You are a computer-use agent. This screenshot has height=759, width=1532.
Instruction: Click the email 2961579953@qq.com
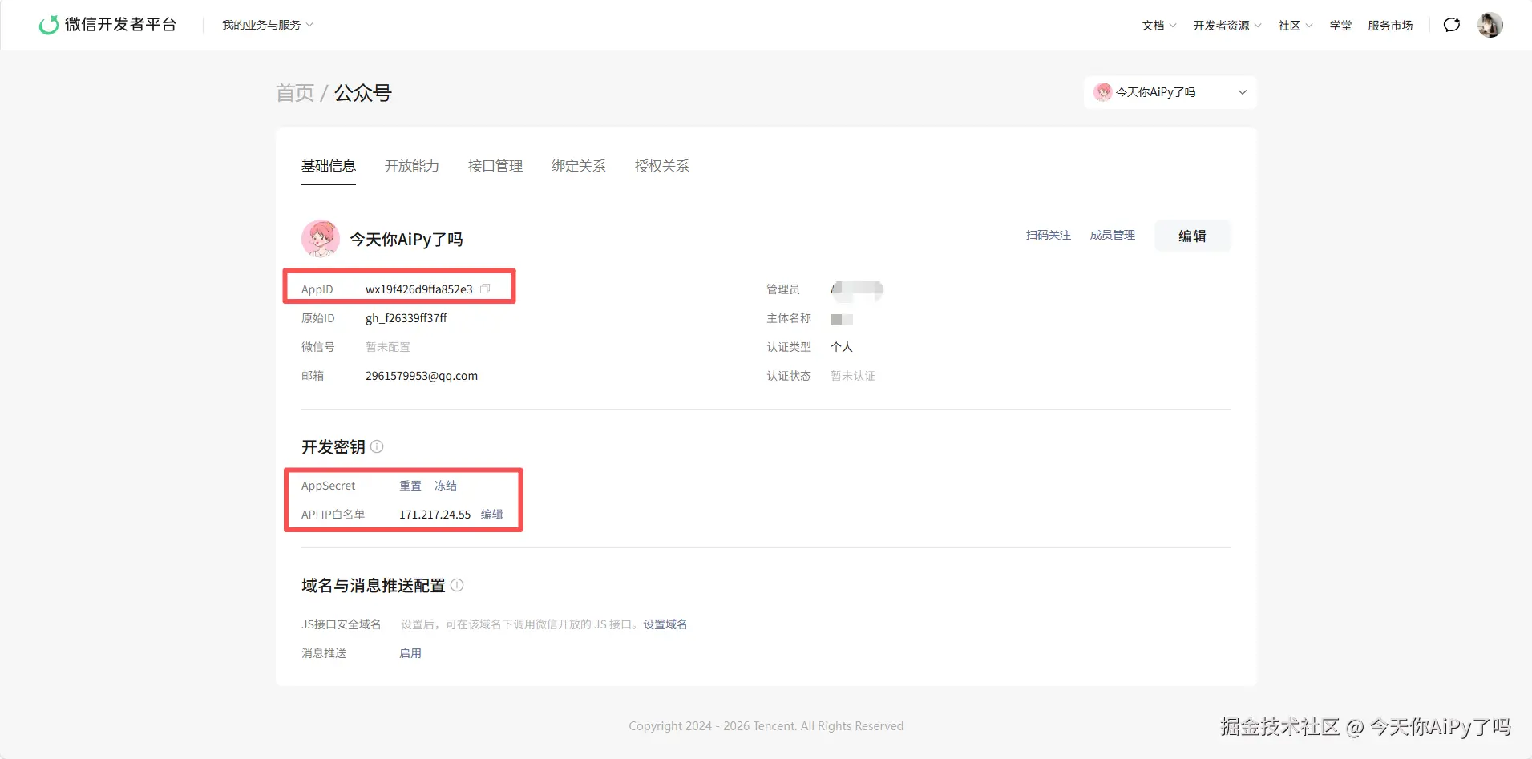point(422,376)
